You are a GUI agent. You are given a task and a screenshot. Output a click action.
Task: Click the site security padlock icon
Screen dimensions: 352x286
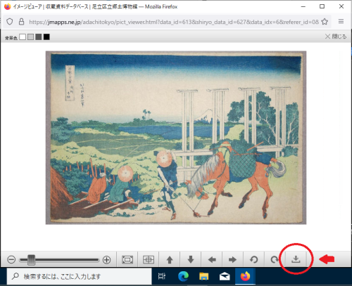21,22
